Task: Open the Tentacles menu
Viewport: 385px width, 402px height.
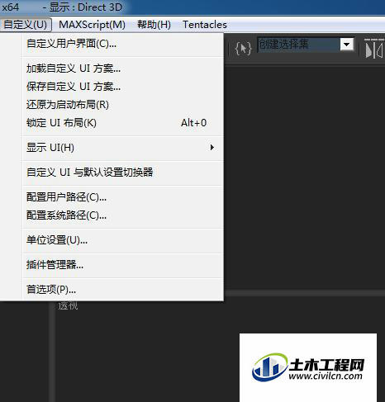Action: tap(205, 25)
